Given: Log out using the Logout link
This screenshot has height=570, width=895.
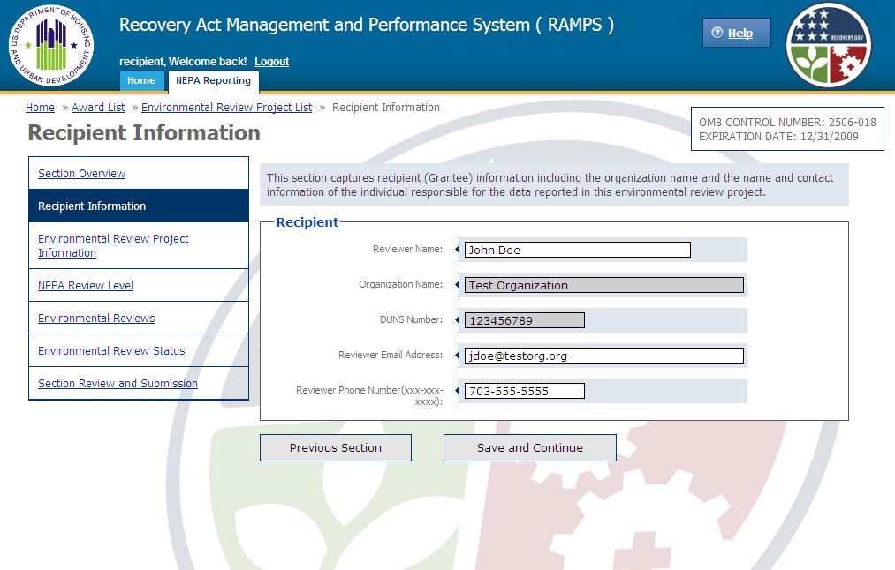Looking at the screenshot, I should [271, 62].
